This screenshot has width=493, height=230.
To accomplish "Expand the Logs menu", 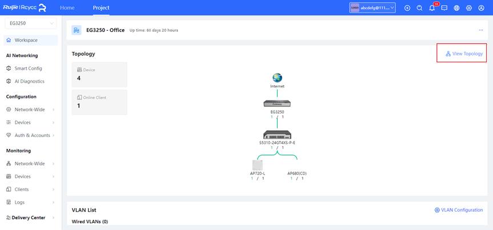I will pos(31,203).
